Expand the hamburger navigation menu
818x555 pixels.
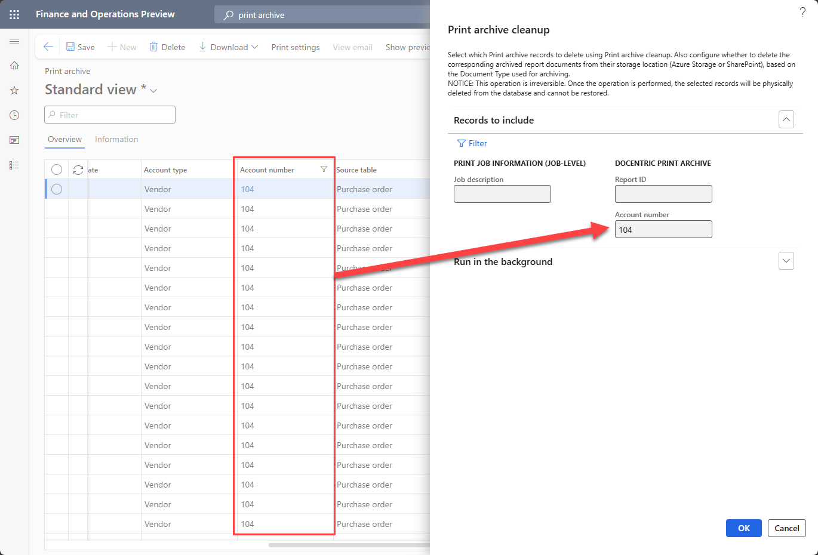(14, 42)
